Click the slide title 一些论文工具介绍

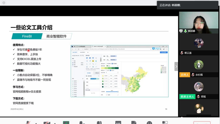[x=31, y=27]
